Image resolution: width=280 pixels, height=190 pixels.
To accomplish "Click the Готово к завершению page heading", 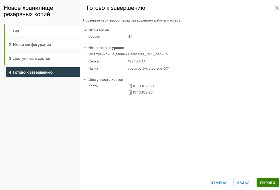I will (x=116, y=8).
